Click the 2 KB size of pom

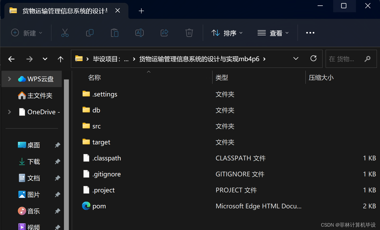pos(369,206)
